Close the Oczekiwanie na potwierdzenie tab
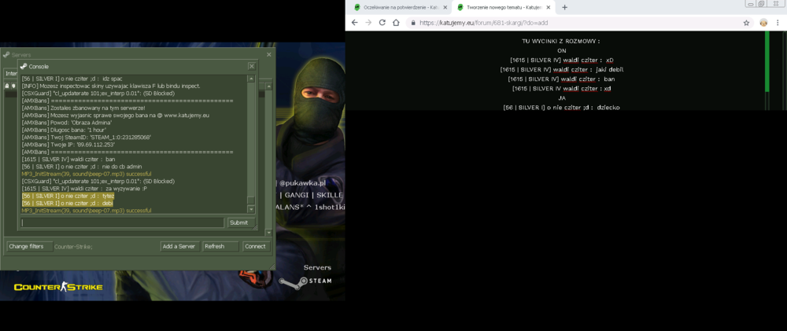Viewport: 787px width, 331px height. tap(445, 8)
